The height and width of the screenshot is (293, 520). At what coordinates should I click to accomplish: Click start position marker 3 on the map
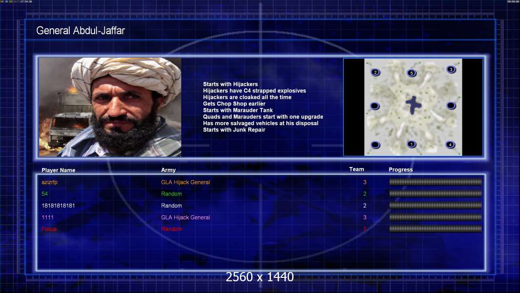451,69
